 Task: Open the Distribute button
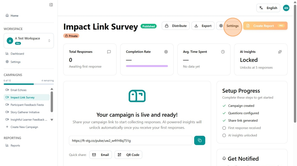(176, 26)
